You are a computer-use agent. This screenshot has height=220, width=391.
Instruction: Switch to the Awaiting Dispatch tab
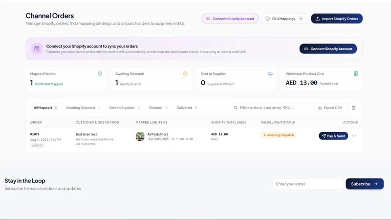pyautogui.click(x=83, y=108)
